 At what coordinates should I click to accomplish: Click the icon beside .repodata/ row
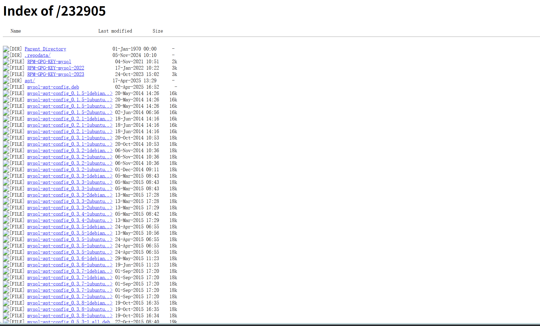pyautogui.click(x=6, y=55)
